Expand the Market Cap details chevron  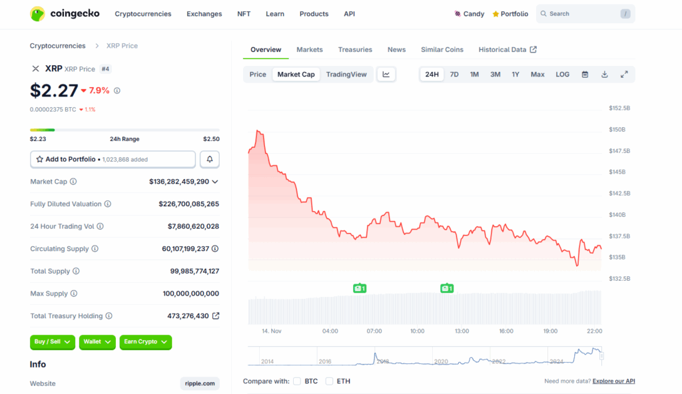pyautogui.click(x=215, y=182)
